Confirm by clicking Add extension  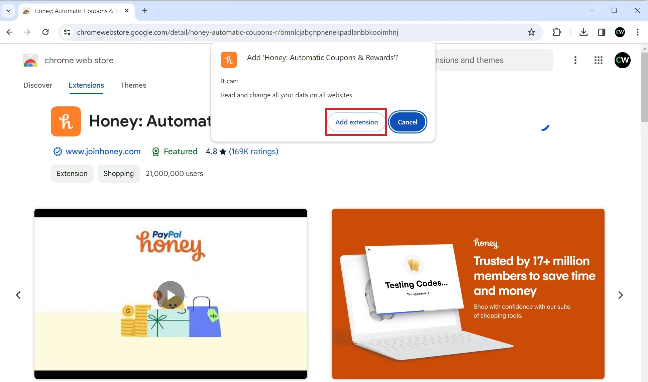pos(356,122)
